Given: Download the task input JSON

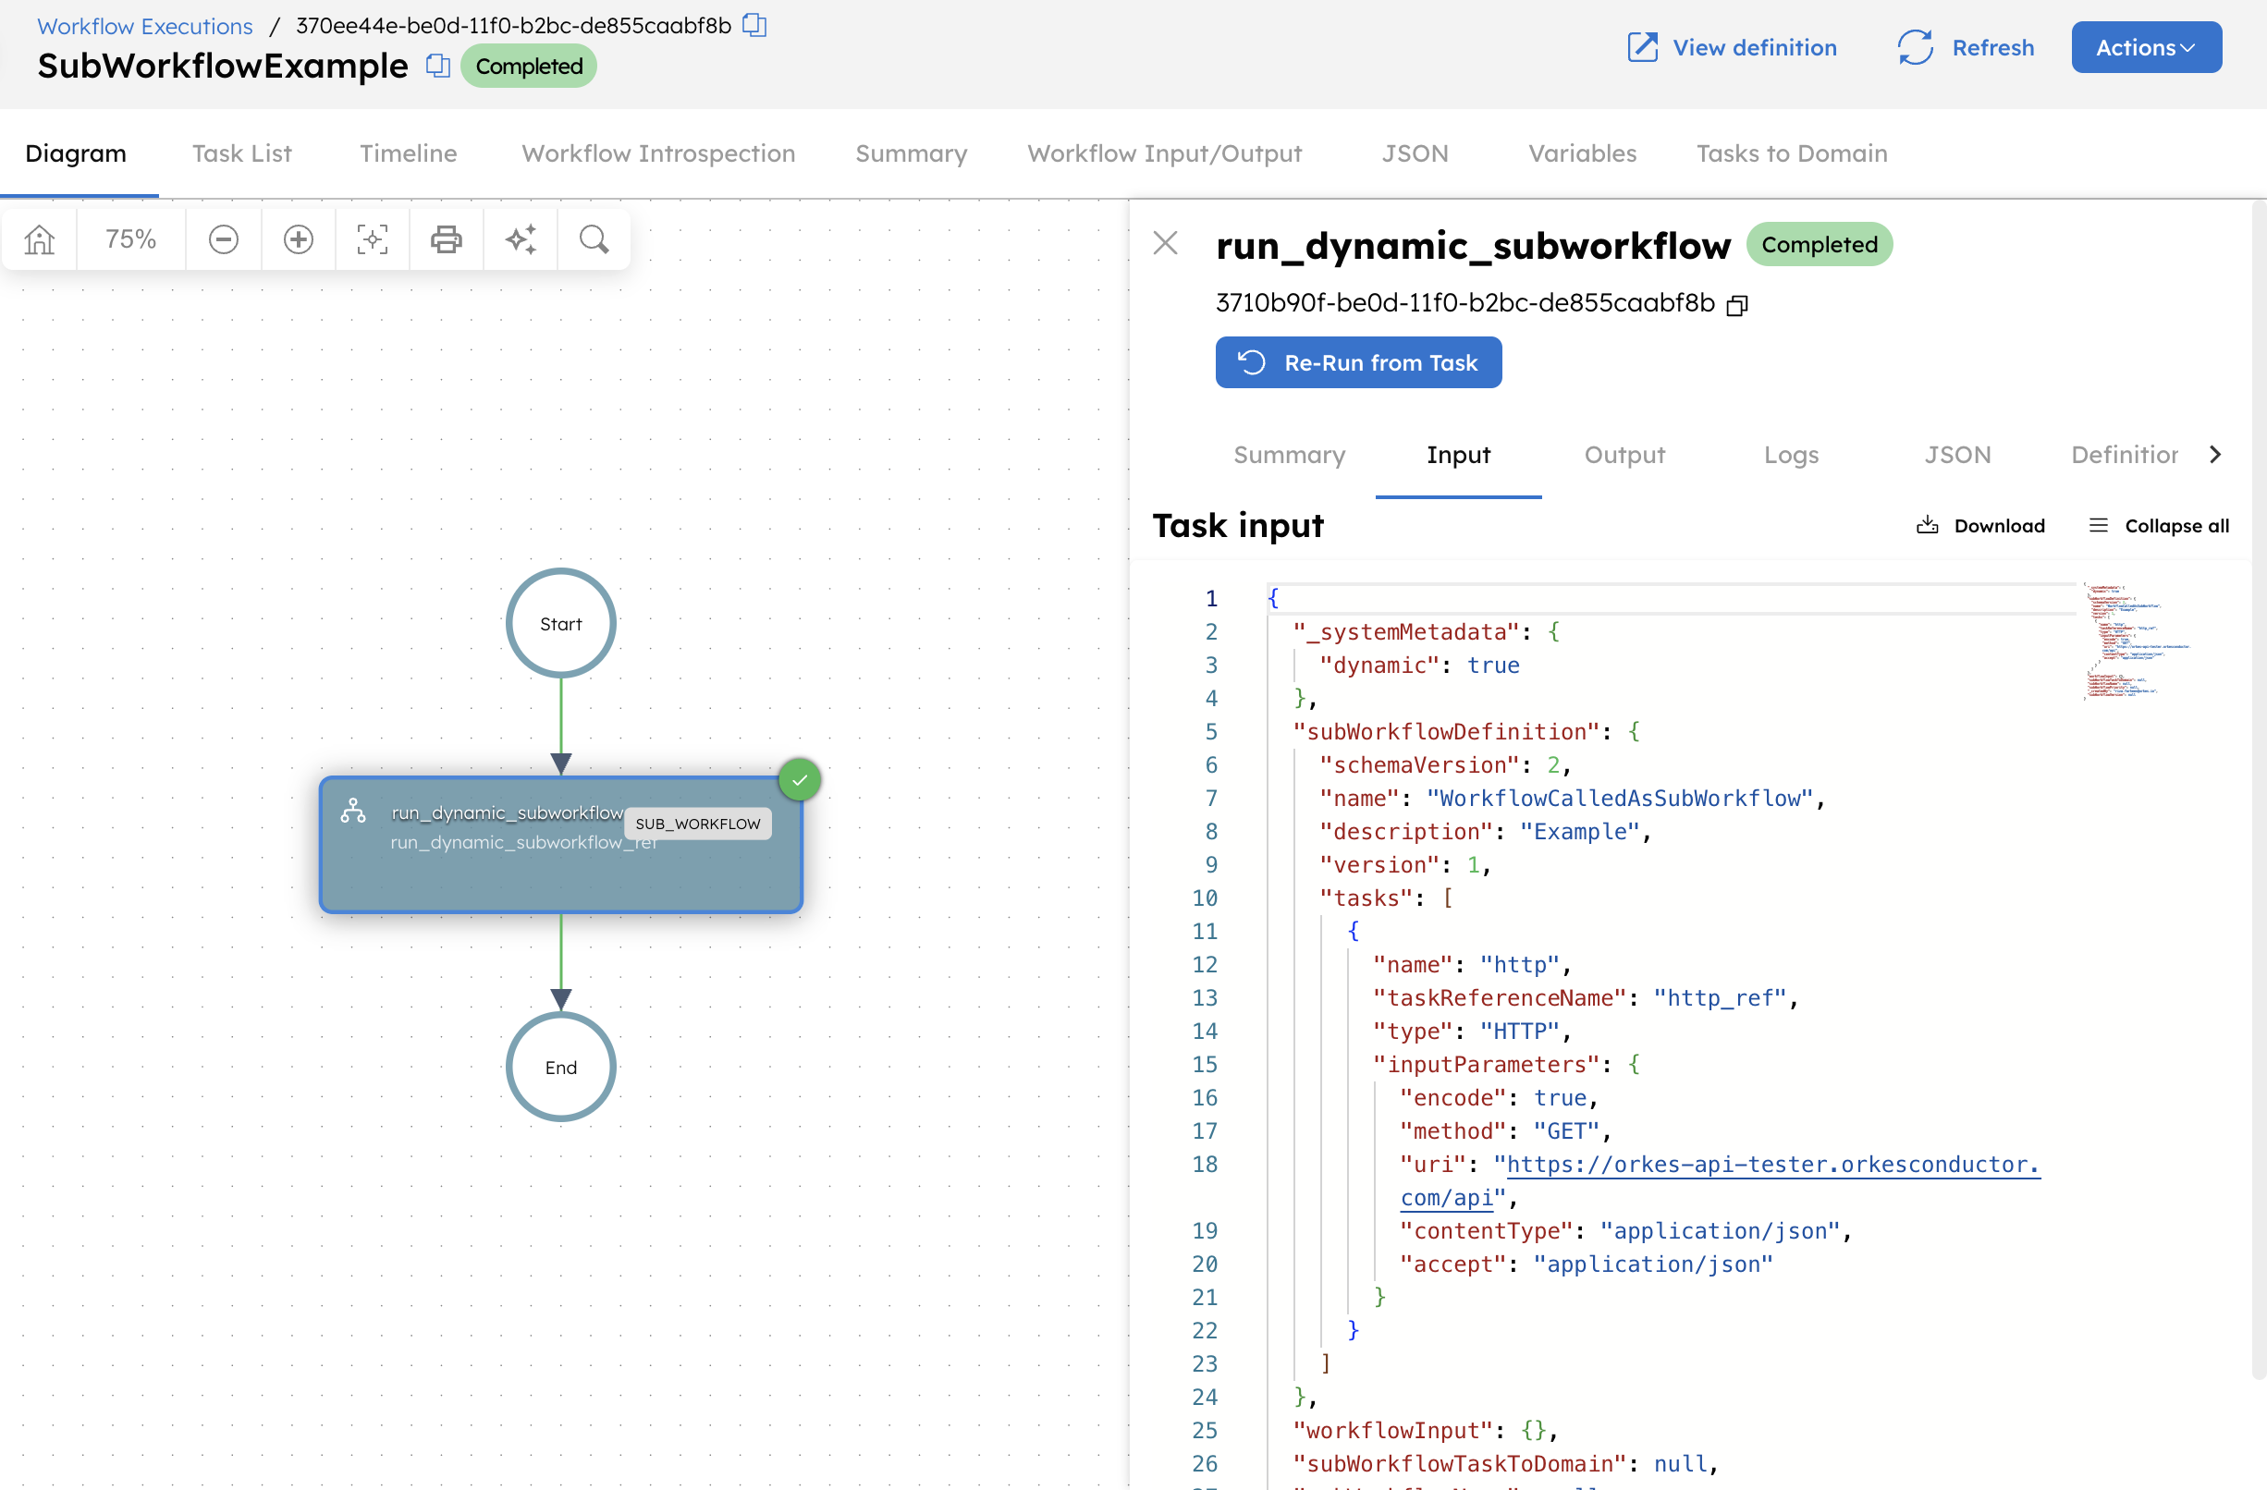Looking at the screenshot, I should 1980,525.
